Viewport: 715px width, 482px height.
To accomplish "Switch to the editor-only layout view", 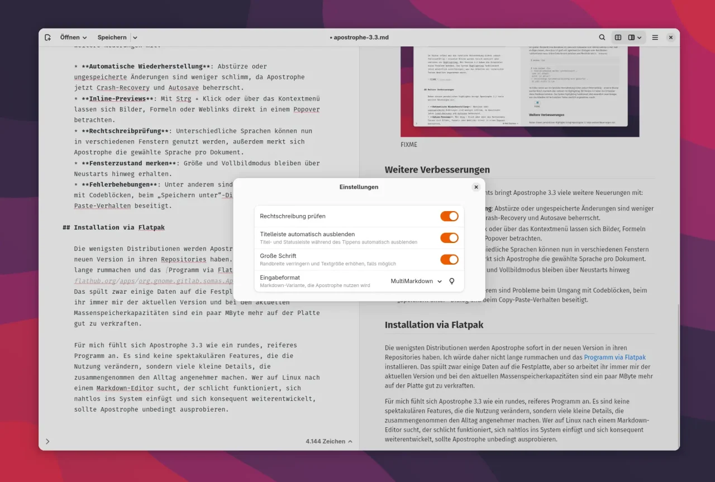I will 618,37.
